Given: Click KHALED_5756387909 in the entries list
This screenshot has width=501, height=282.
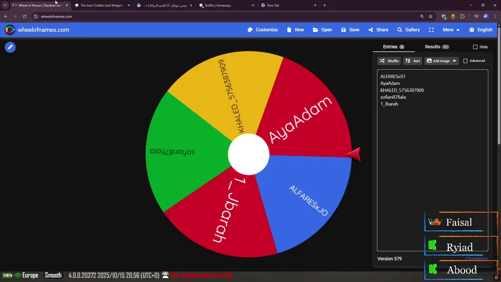Looking at the screenshot, I should click(x=402, y=90).
